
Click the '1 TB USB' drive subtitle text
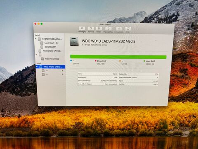tap(94, 45)
